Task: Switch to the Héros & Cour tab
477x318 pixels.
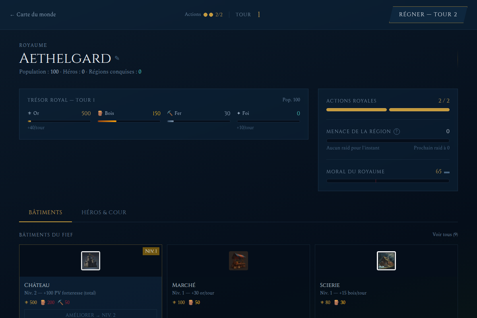Action: [x=104, y=212]
